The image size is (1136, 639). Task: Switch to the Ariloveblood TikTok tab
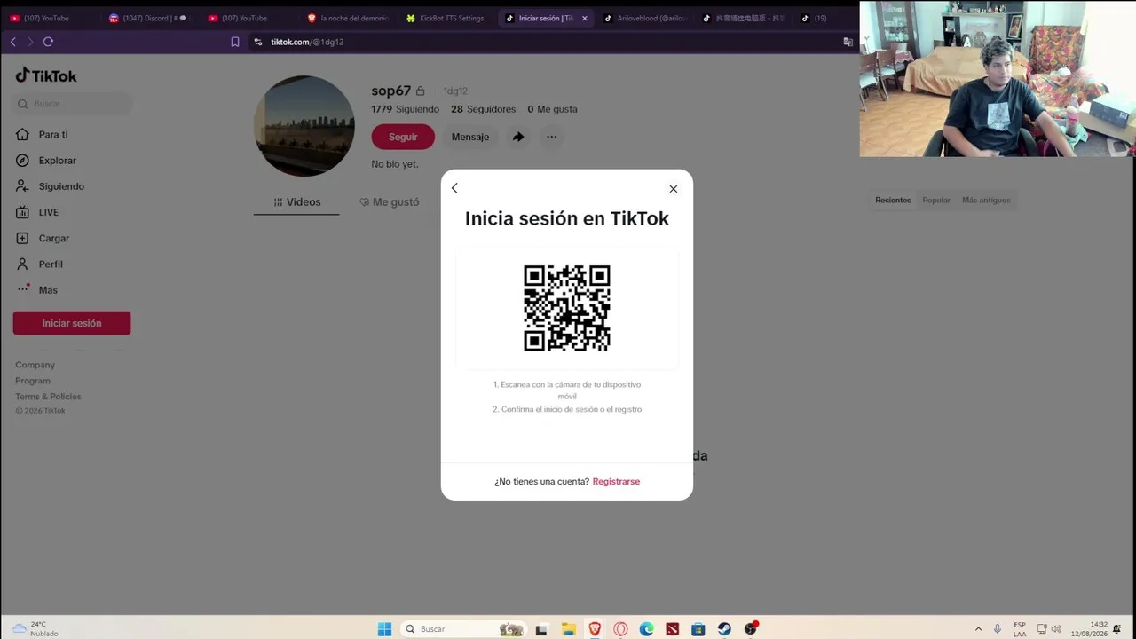point(646,18)
